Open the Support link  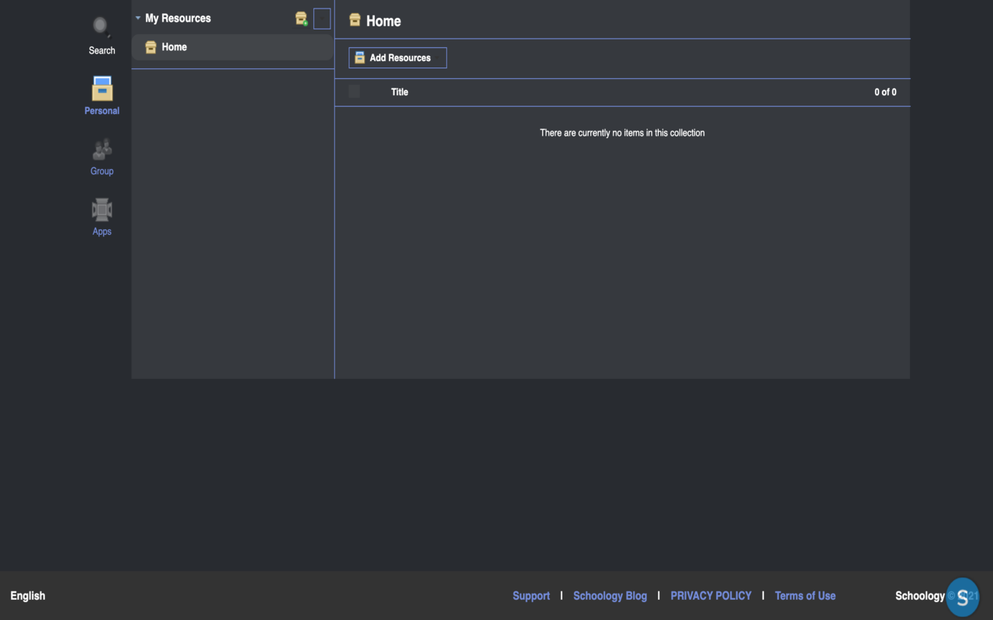pyautogui.click(x=531, y=596)
